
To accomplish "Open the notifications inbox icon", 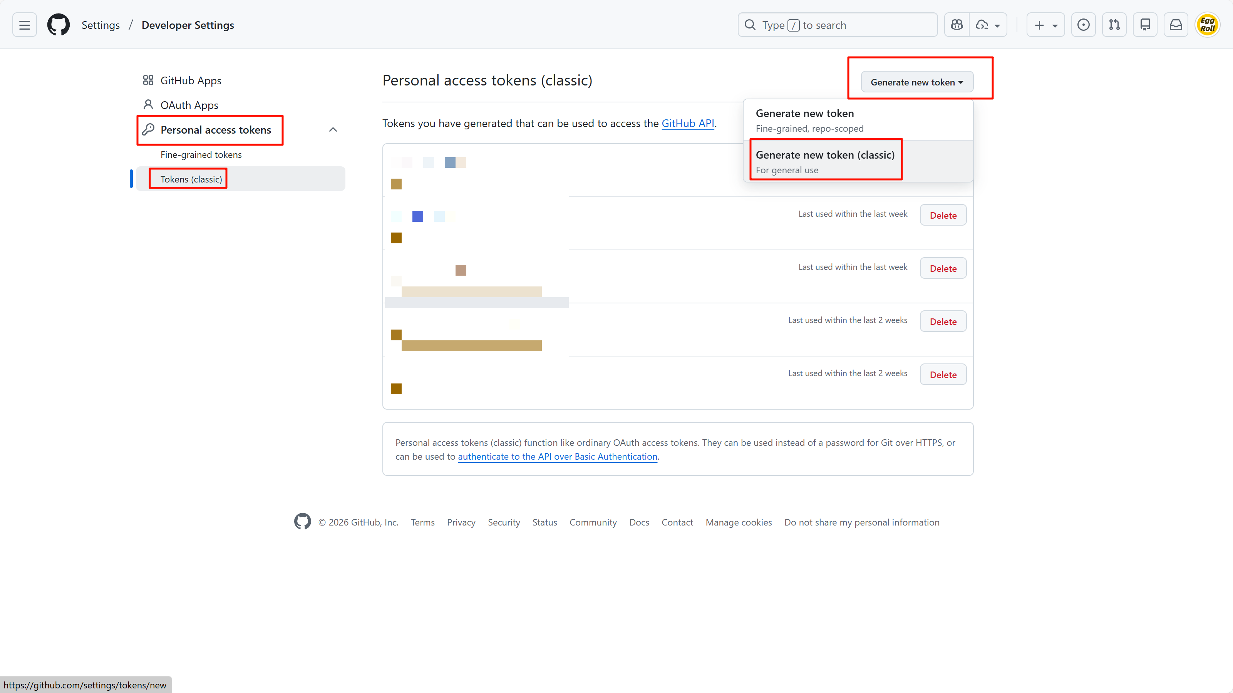I will (x=1176, y=24).
